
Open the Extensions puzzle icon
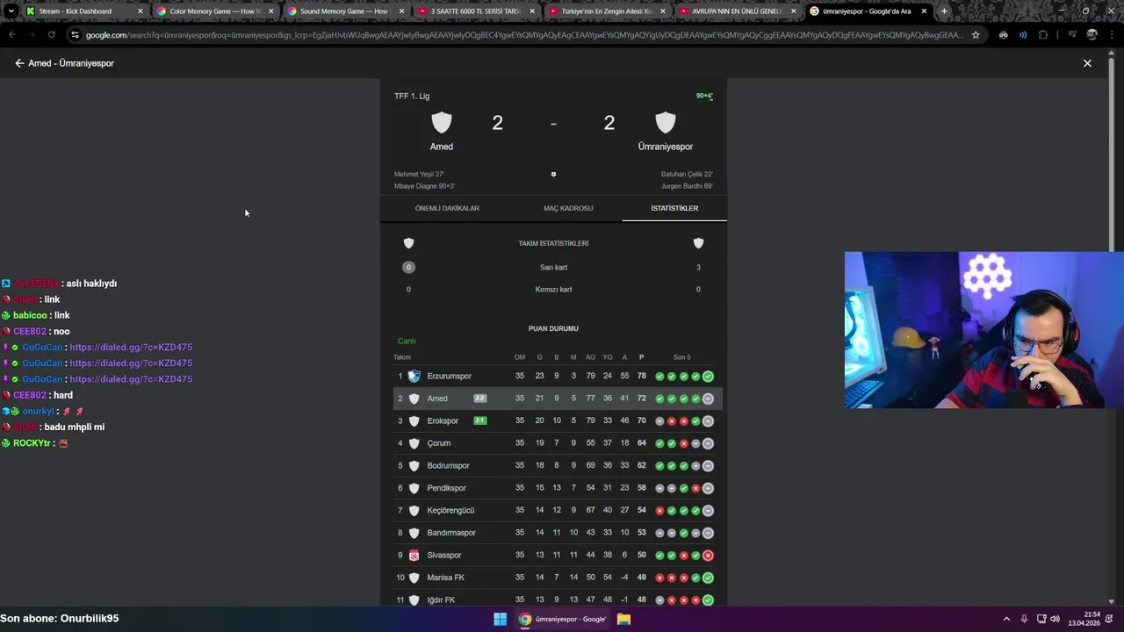(x=1043, y=35)
